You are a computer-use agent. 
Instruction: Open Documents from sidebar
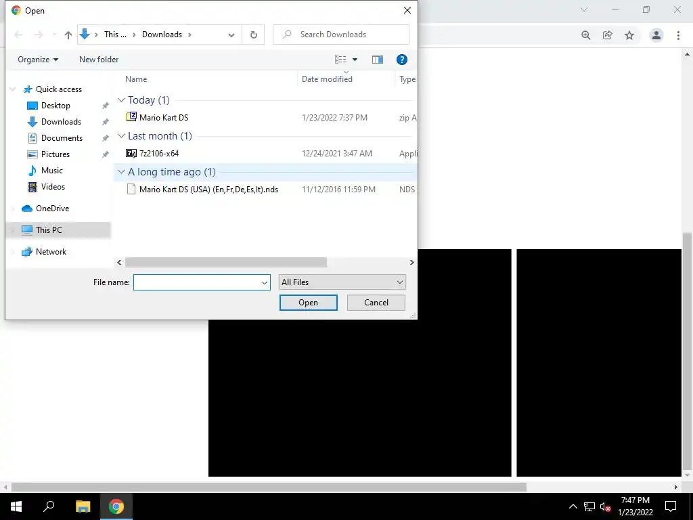pos(62,138)
